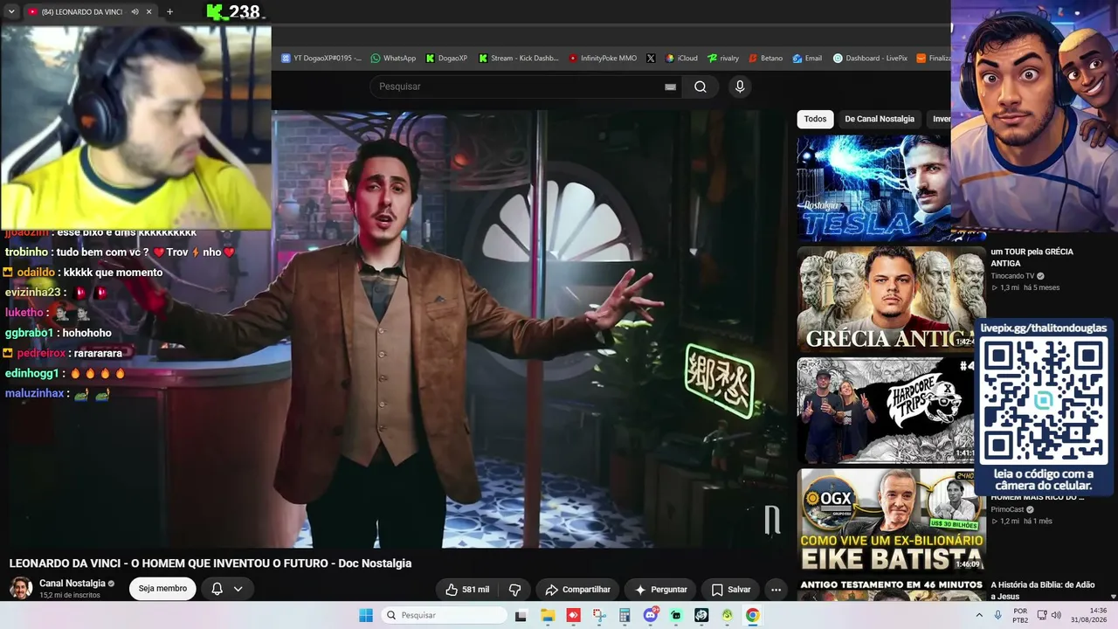Open the tab search dropdown arrow
The width and height of the screenshot is (1118, 629).
[x=11, y=11]
